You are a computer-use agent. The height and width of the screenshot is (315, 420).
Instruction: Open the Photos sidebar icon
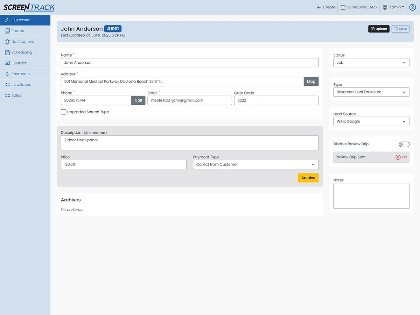pyautogui.click(x=7, y=31)
